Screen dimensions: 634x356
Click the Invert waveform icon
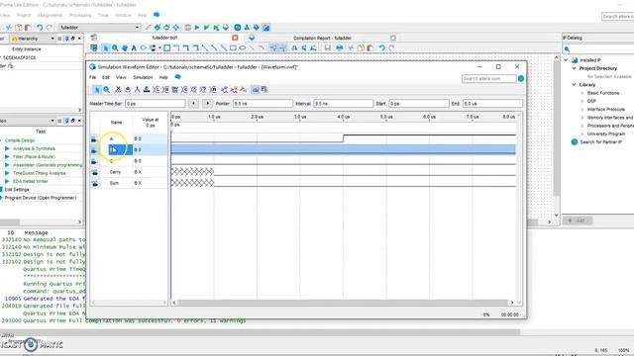174,90
